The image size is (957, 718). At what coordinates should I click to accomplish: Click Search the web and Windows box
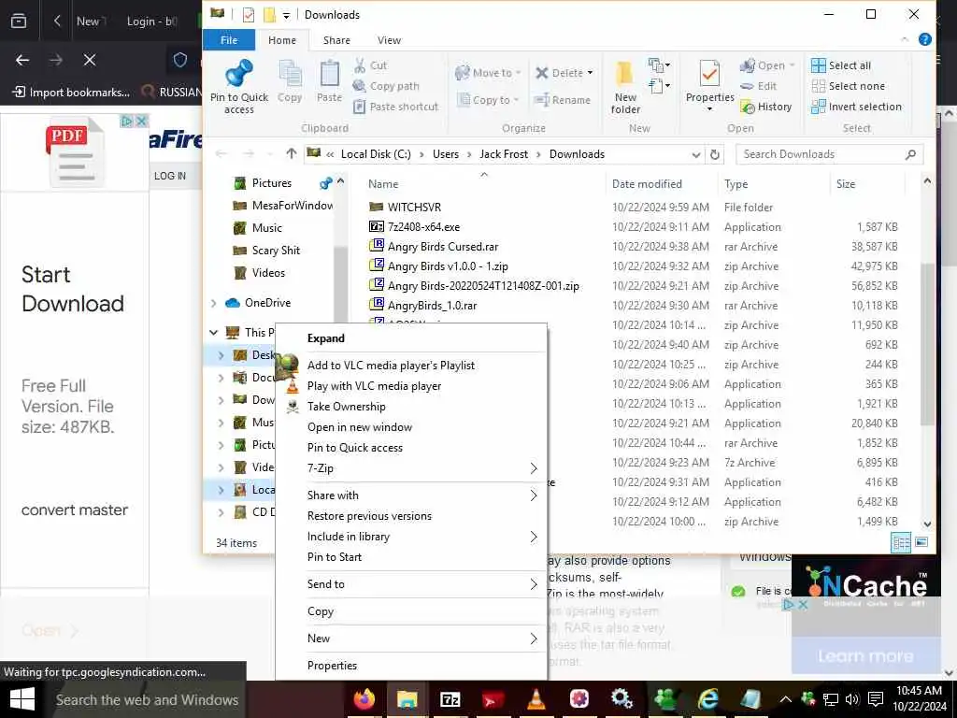147,699
